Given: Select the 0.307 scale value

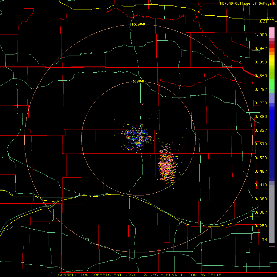Looking at the screenshot, I should [261, 212].
